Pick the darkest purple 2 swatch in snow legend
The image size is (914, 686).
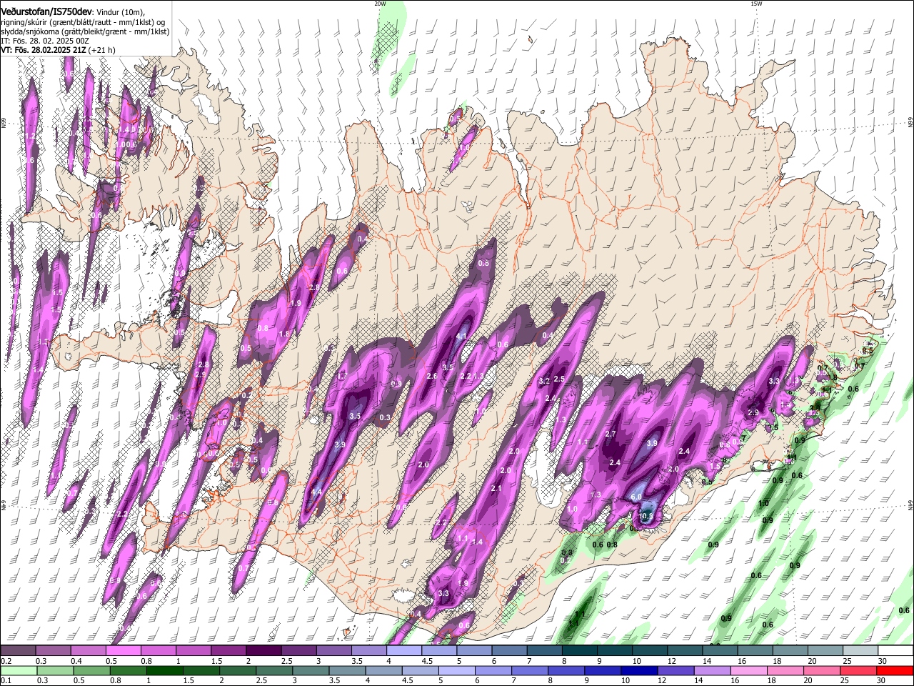tap(263, 651)
